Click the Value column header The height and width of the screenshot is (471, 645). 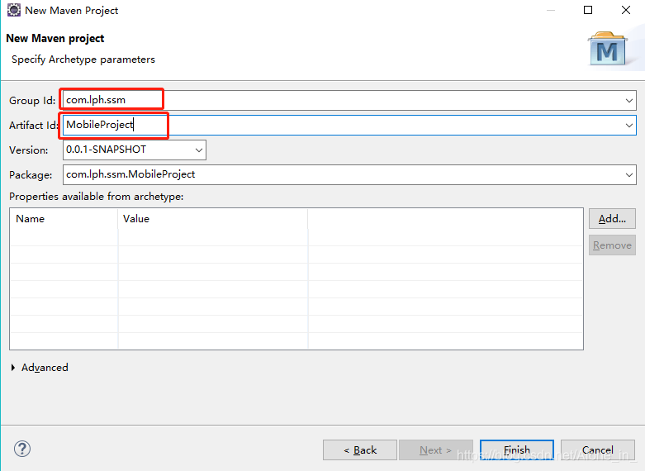[x=213, y=219]
